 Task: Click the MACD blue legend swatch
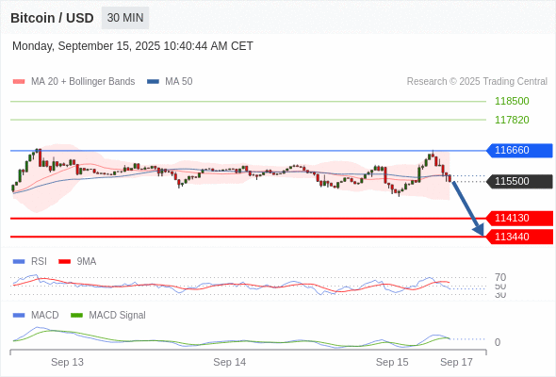19,316
